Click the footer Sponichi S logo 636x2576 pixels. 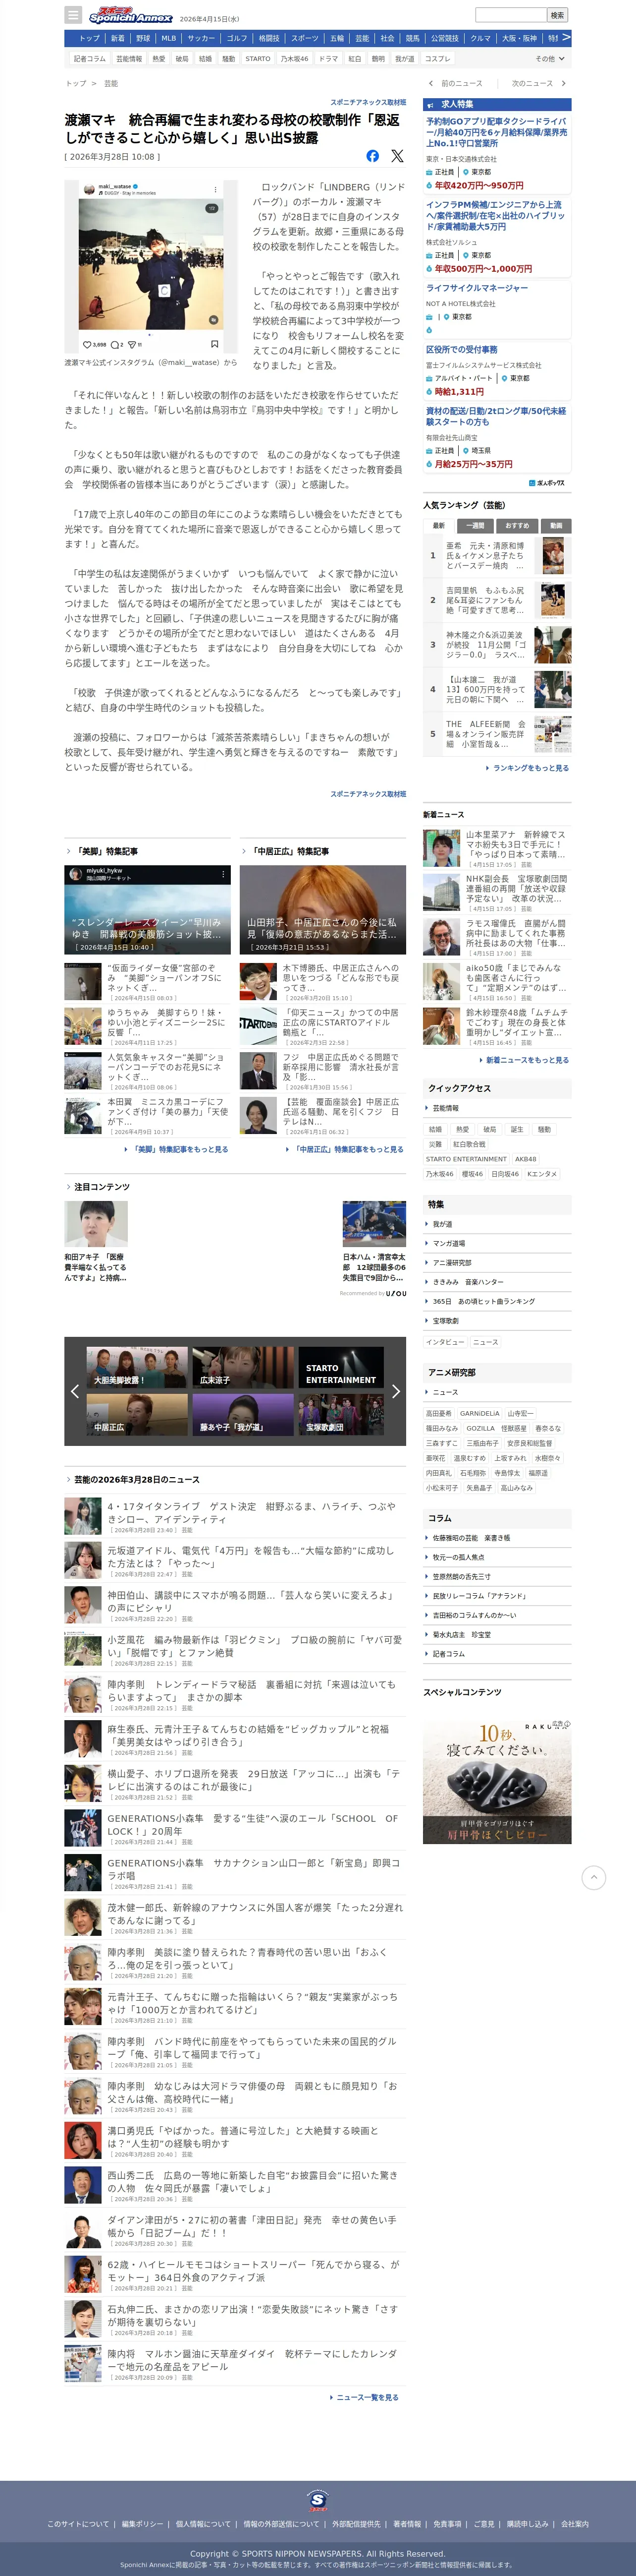[x=318, y=2501]
